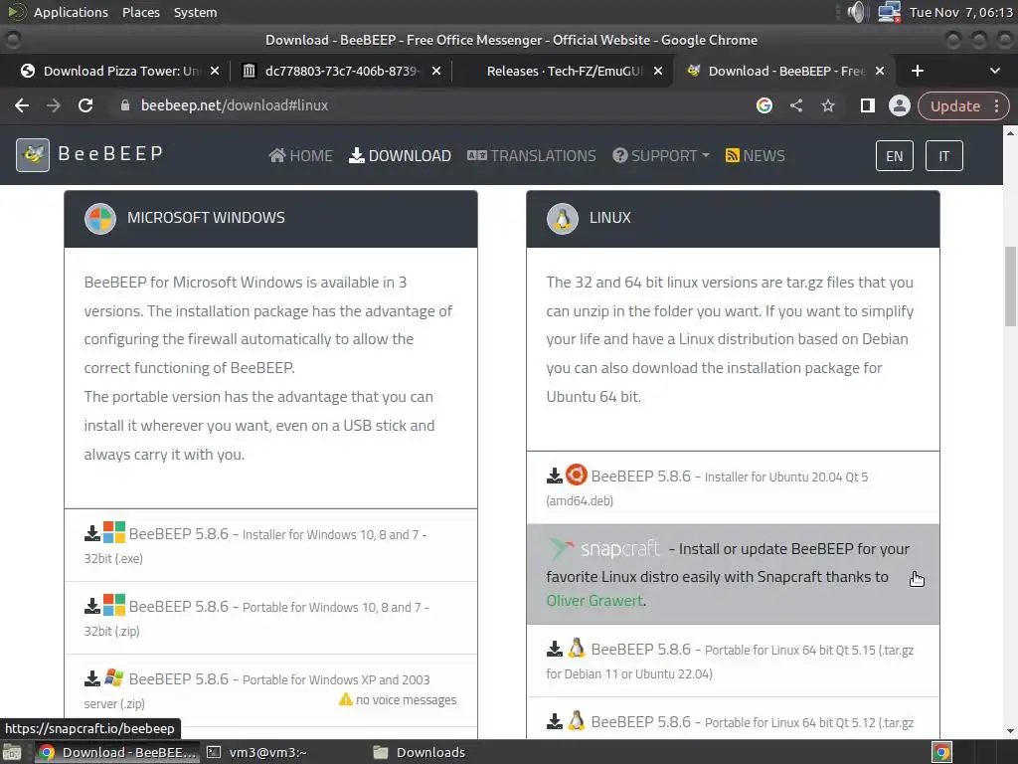Click the penguin icon beside Qt 5.15 download
The height and width of the screenshot is (764, 1018).
point(576,649)
